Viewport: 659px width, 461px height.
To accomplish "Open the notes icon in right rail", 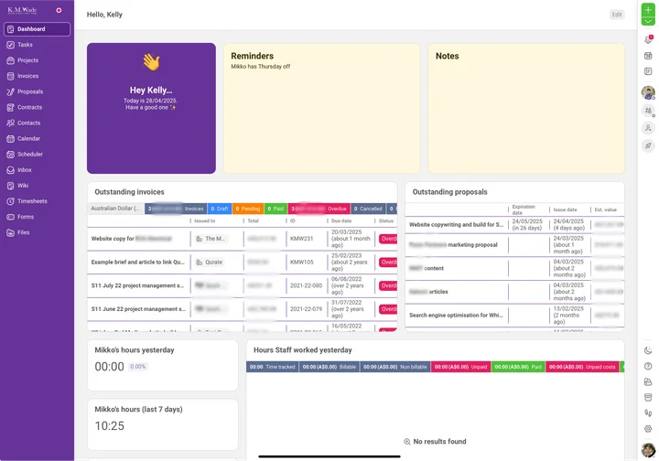I will [x=648, y=71].
